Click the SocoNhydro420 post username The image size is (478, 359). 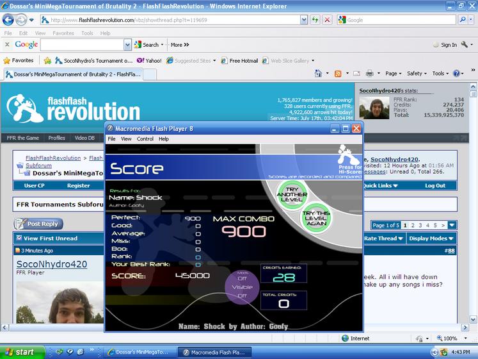[x=52, y=264]
